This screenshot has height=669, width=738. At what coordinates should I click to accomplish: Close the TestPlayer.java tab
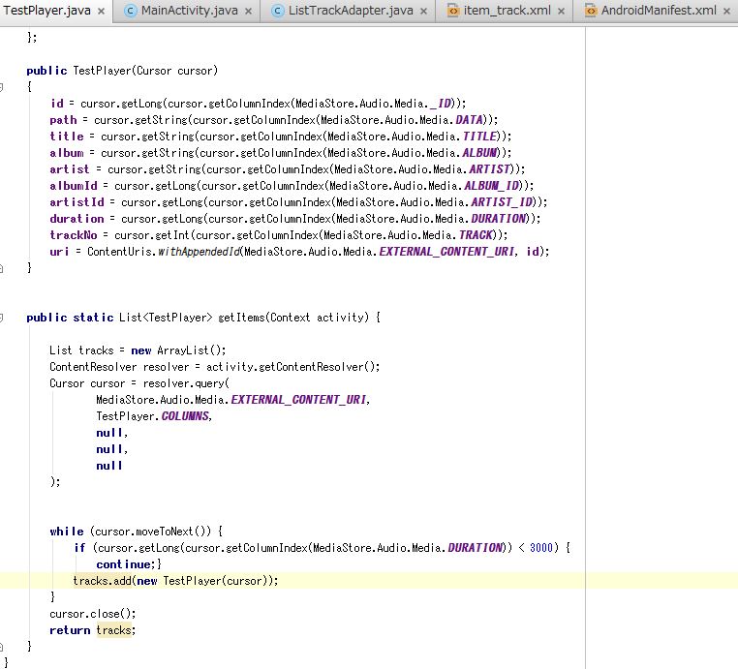click(101, 12)
